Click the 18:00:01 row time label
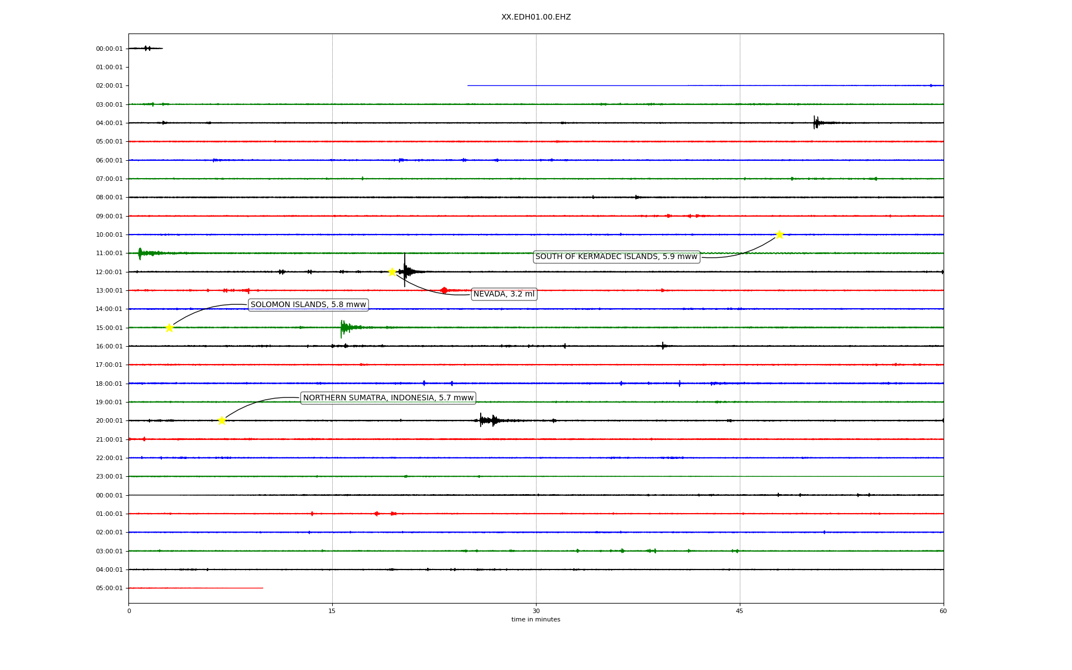1072x670 pixels. click(109, 384)
